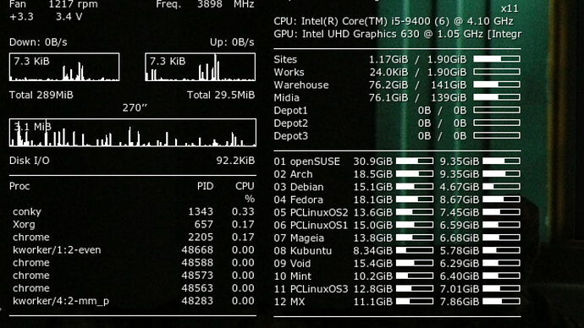
Task: Click the kworker/1:2-even process name
Action: click(57, 250)
